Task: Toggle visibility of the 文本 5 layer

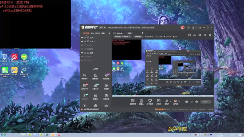Action: 82,41
